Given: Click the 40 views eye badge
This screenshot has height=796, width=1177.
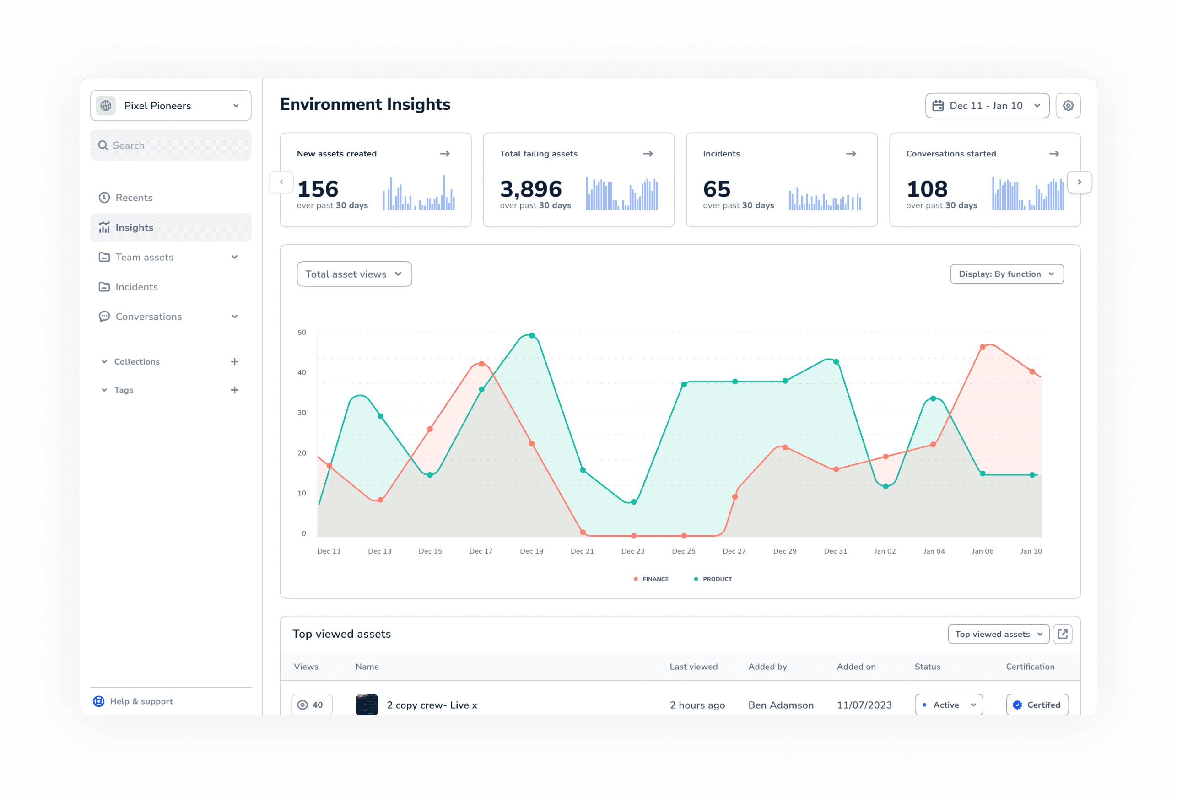Looking at the screenshot, I should pyautogui.click(x=312, y=705).
